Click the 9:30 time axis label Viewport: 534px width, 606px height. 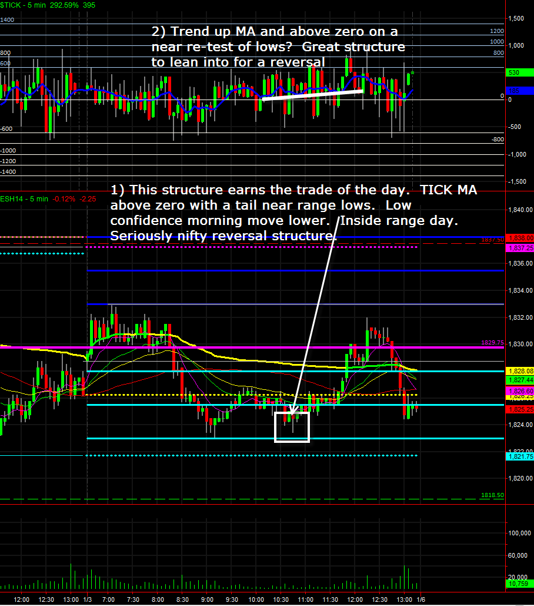pos(232,600)
